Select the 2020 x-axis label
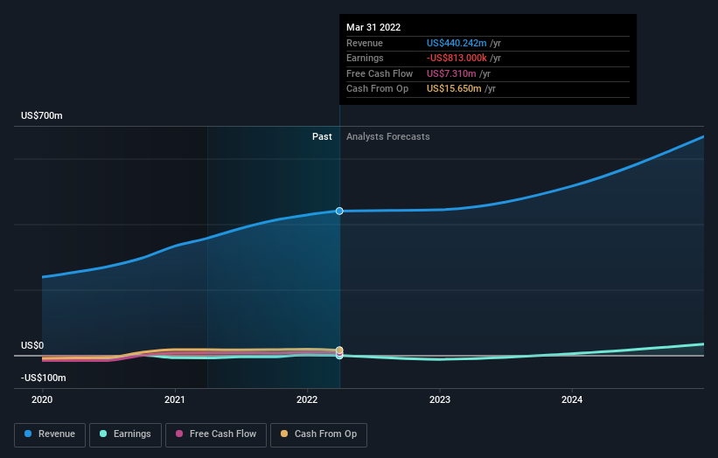This screenshot has width=718, height=458. click(x=42, y=400)
